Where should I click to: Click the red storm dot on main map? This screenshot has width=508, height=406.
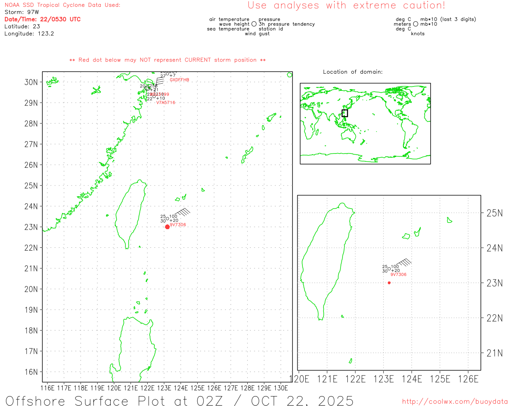click(x=167, y=227)
